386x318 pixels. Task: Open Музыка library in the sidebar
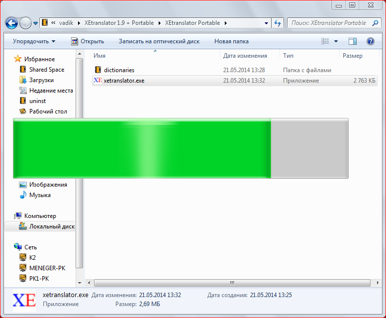40,195
